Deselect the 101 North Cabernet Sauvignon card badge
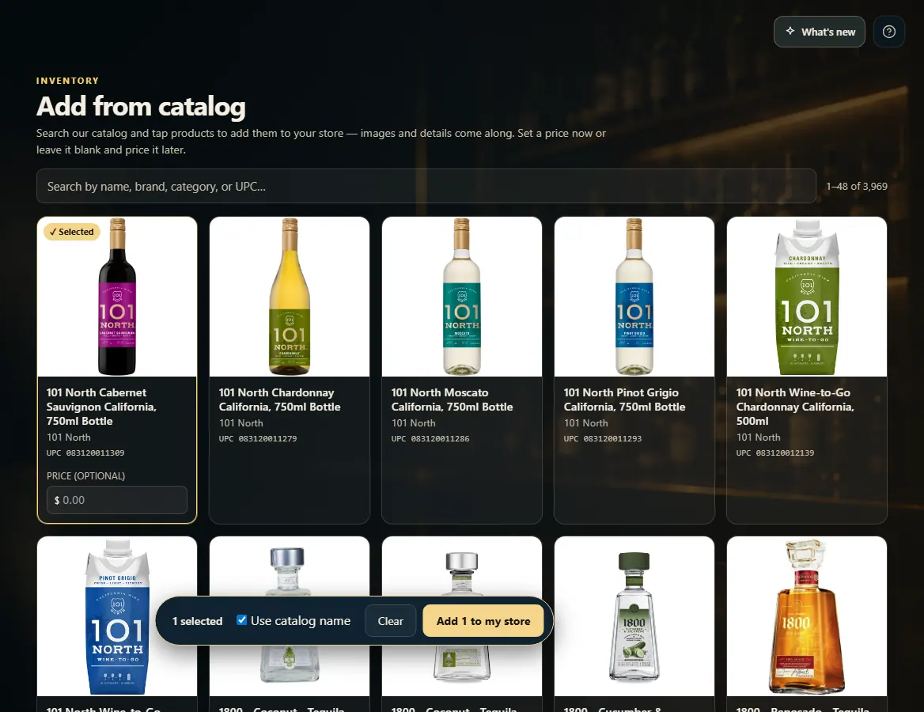The image size is (924, 712). pyautogui.click(x=72, y=232)
